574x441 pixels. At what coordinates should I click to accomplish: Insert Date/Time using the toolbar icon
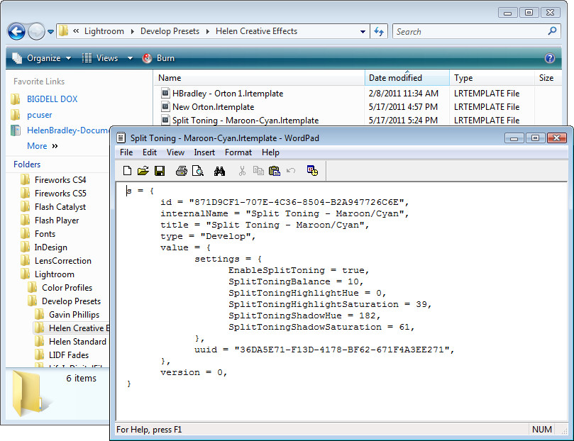312,170
